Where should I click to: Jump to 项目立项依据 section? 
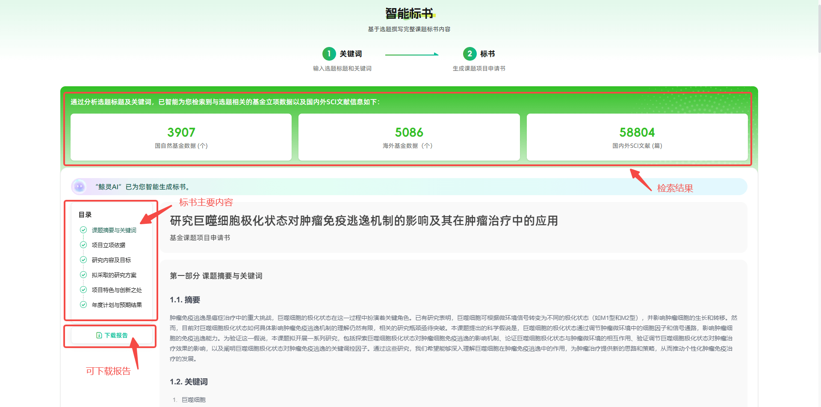pyautogui.click(x=109, y=245)
